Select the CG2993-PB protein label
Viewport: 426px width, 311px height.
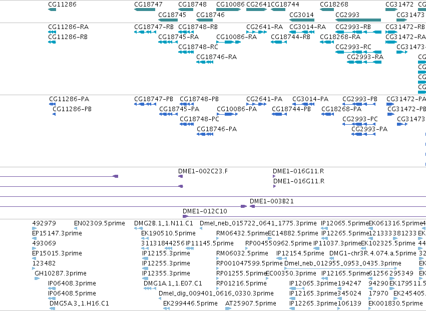[x=360, y=99]
